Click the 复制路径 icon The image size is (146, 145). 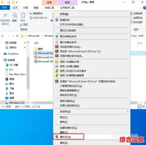pos(31,14)
